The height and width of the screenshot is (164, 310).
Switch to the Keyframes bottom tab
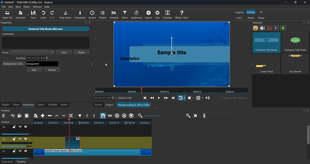(7, 162)
